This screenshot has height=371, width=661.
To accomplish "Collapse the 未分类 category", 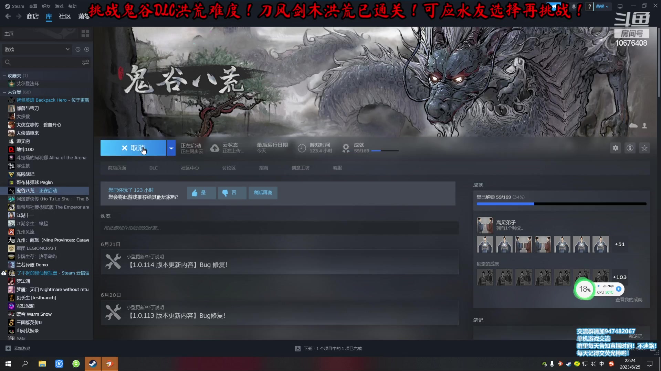I will pyautogui.click(x=4, y=92).
